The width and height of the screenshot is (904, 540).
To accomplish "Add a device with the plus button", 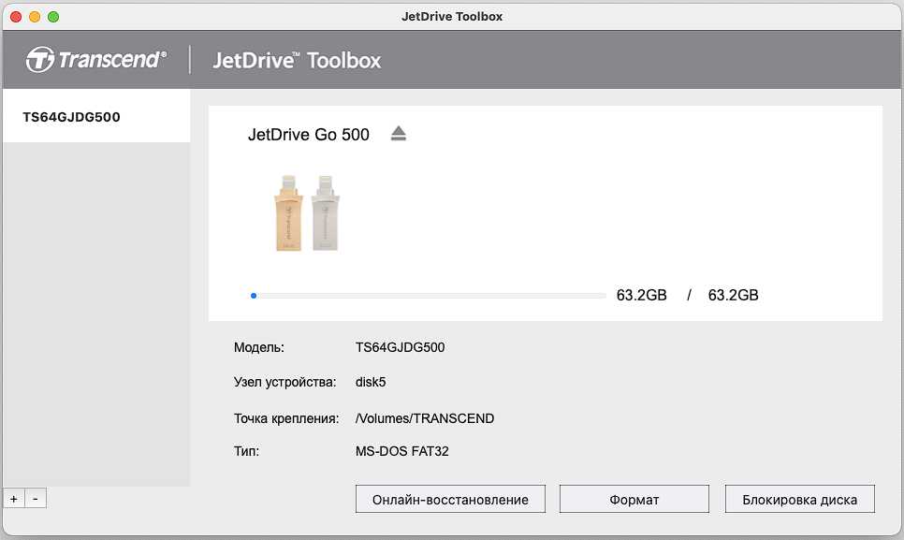I will pos(14,499).
